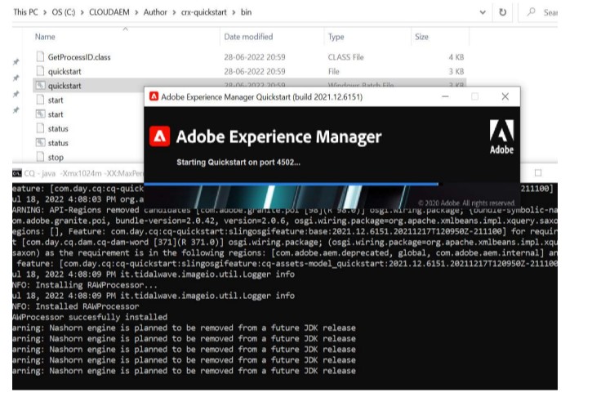The height and width of the screenshot is (397, 592).
Task: Navigate to CLOUDAEM breadcrumb
Action: pyautogui.click(x=109, y=12)
